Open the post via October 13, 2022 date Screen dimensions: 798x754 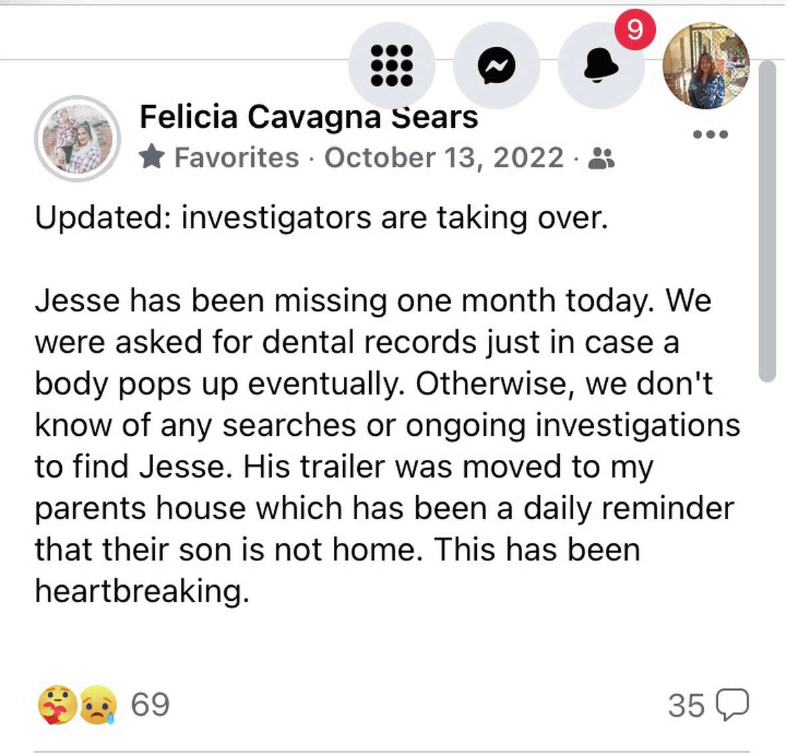point(444,158)
